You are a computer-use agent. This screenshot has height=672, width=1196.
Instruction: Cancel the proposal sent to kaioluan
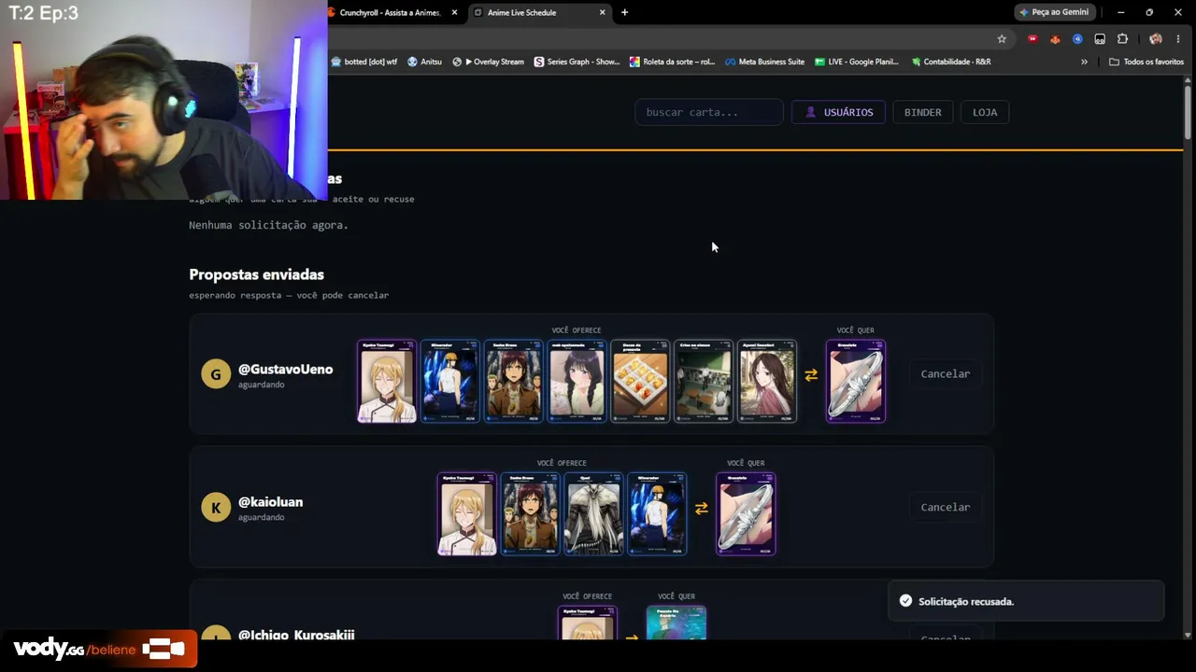pyautogui.click(x=946, y=508)
